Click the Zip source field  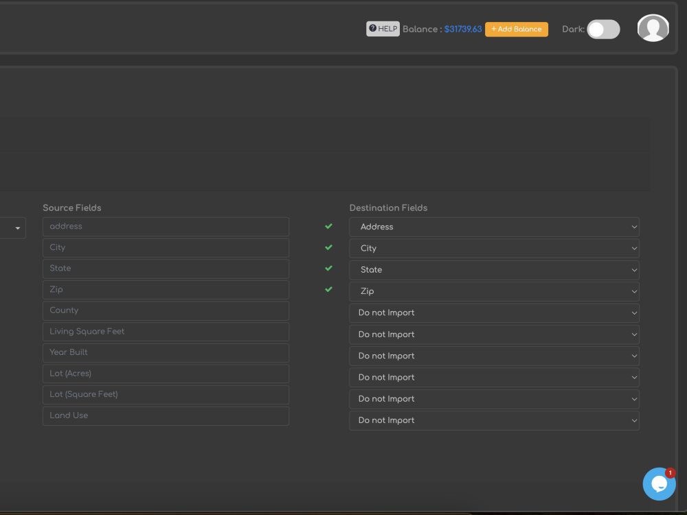click(166, 290)
